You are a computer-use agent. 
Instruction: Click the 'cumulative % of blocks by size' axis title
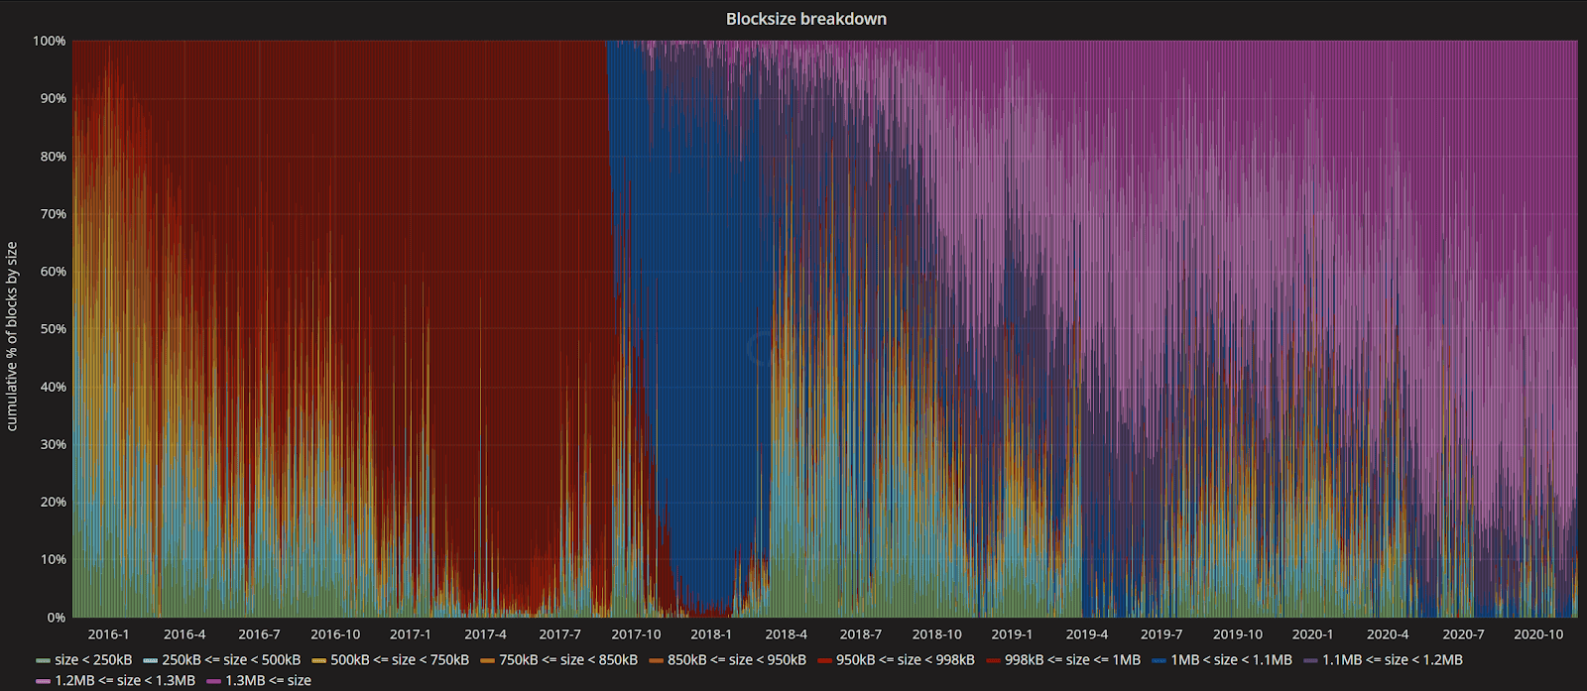pyautogui.click(x=12, y=336)
